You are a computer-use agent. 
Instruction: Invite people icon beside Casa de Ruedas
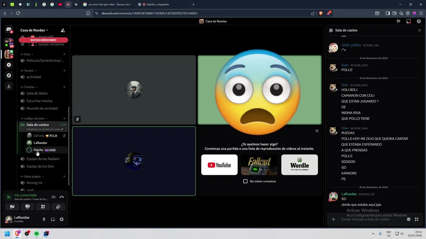[x=63, y=30]
